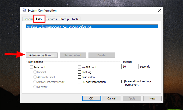Switch to the General tab
Screen dimensions: 183x110
[x=28, y=19]
